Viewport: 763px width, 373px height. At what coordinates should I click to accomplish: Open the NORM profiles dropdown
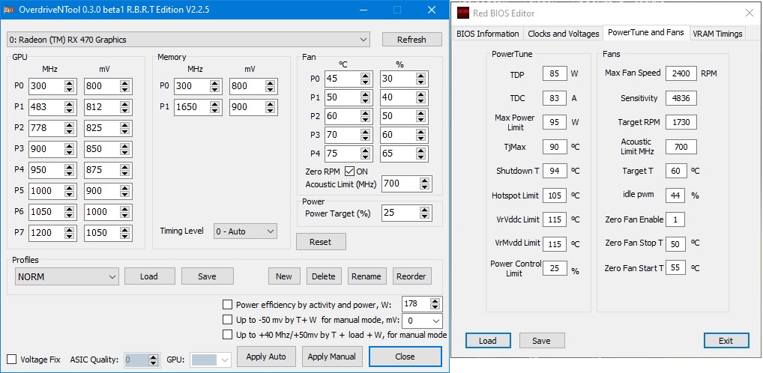click(x=66, y=276)
